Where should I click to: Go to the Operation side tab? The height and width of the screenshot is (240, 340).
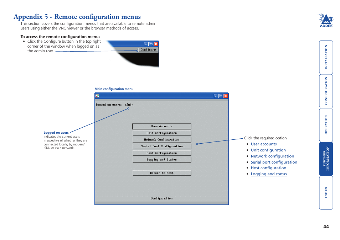[x=326, y=125]
